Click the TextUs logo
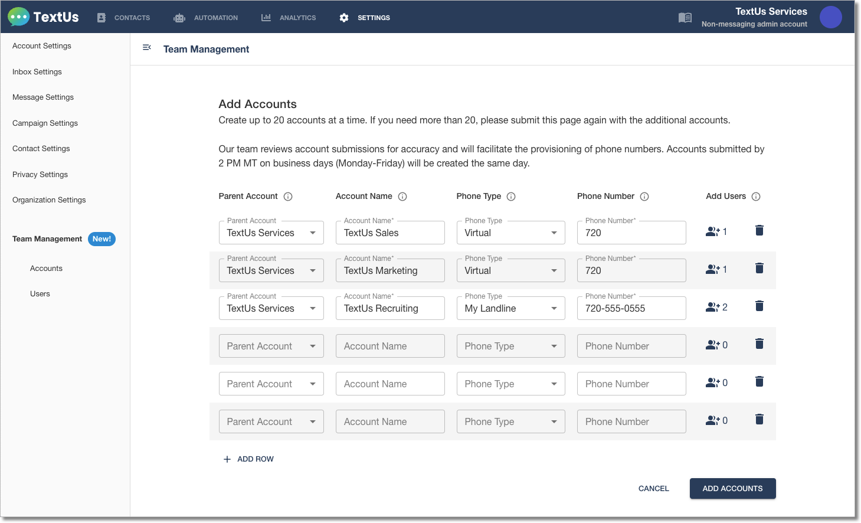The image size is (861, 523). [x=43, y=17]
